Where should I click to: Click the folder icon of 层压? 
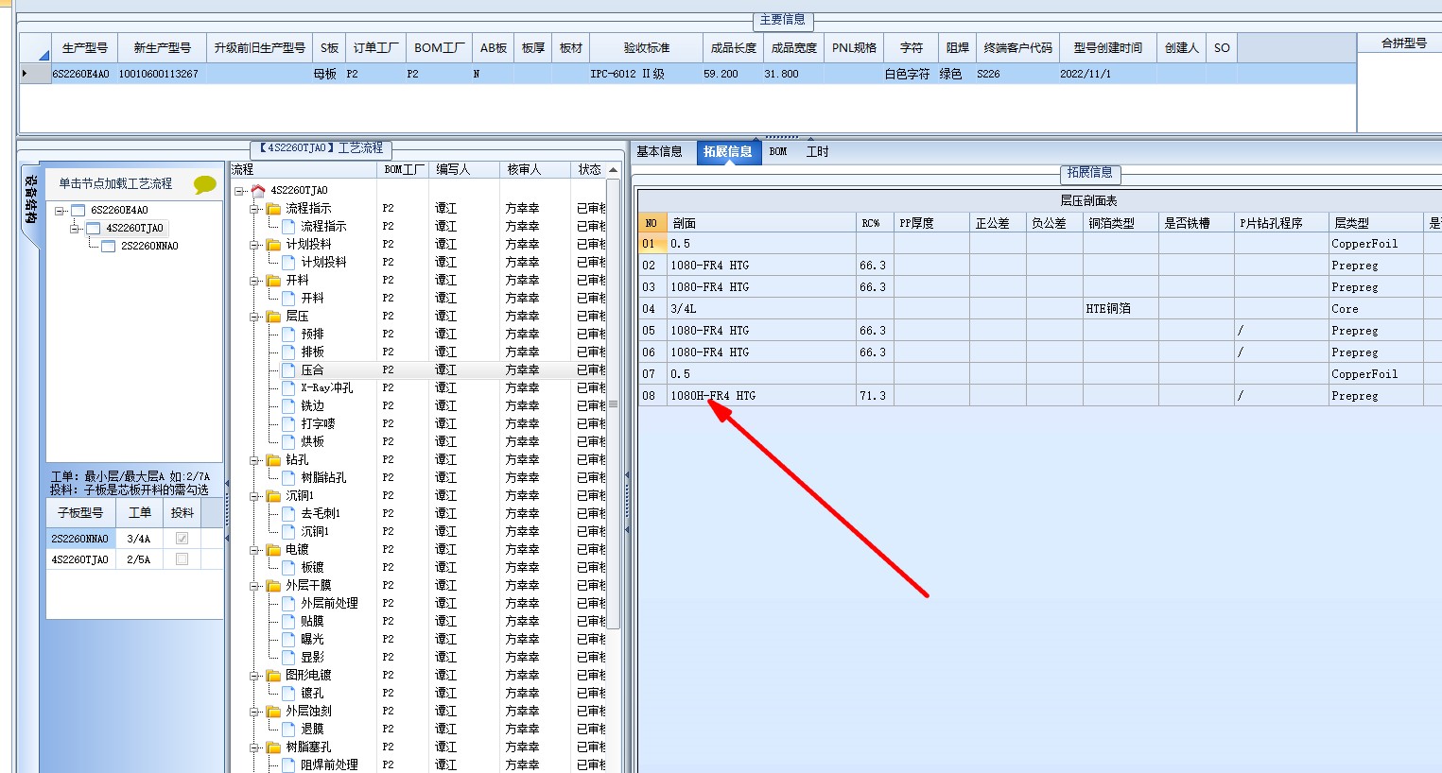(274, 317)
